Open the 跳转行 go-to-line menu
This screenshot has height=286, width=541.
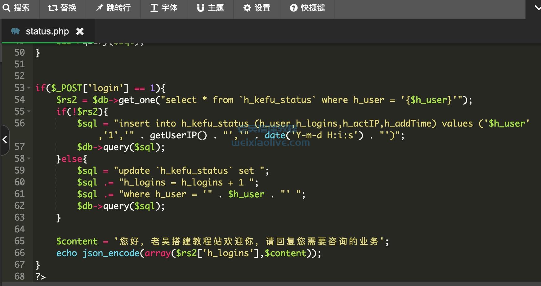pyautogui.click(x=113, y=8)
